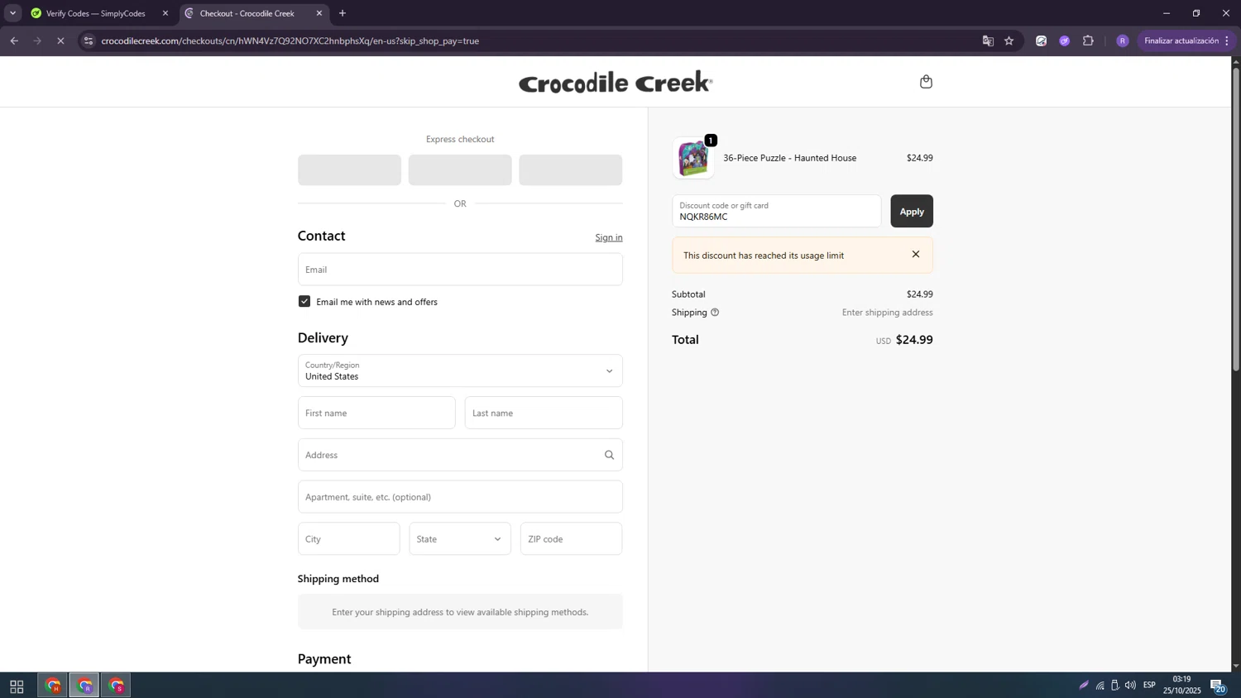The image size is (1241, 698).
Task: Expand the Country/Region dropdown
Action: 460,371
